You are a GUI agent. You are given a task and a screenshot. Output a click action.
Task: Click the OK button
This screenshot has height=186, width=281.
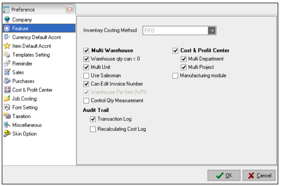click(224, 175)
